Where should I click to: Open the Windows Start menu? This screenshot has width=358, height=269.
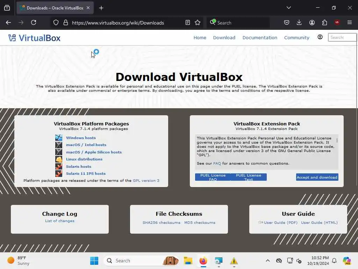coord(94,261)
